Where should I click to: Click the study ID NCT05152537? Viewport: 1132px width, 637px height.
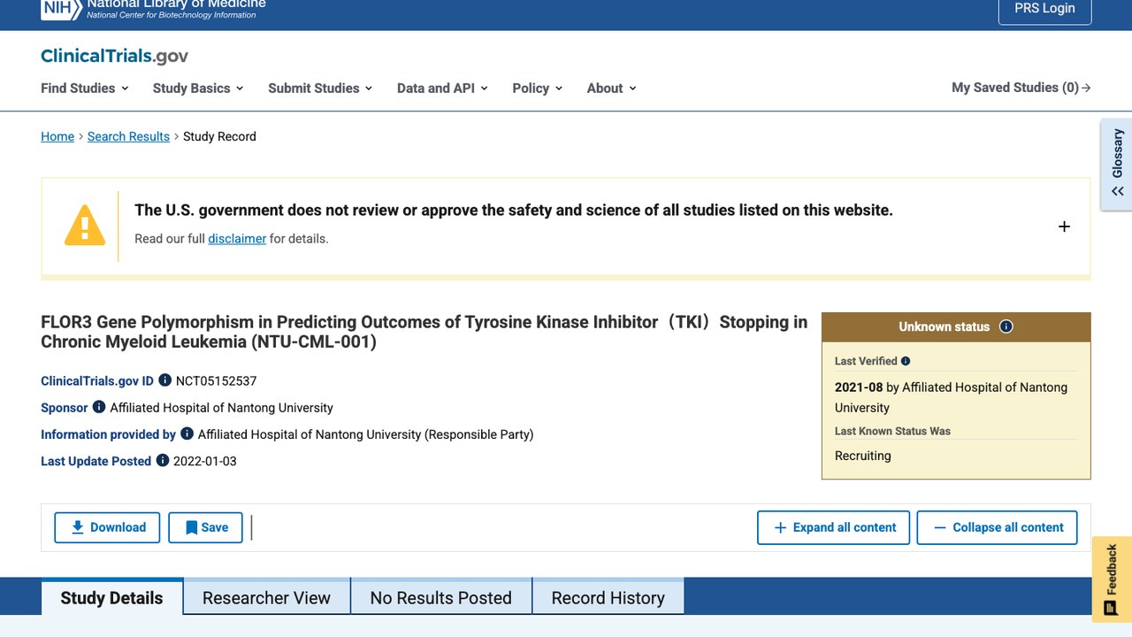point(216,380)
